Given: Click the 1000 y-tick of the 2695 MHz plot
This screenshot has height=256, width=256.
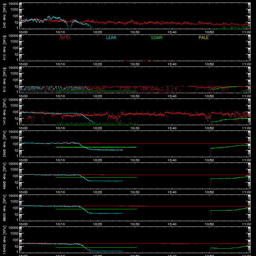Looking at the screenshot, I should [x=14, y=138].
